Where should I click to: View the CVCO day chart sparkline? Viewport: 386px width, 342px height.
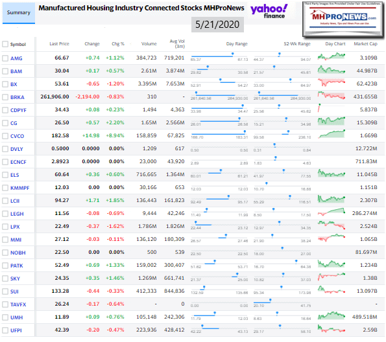pos(332,134)
